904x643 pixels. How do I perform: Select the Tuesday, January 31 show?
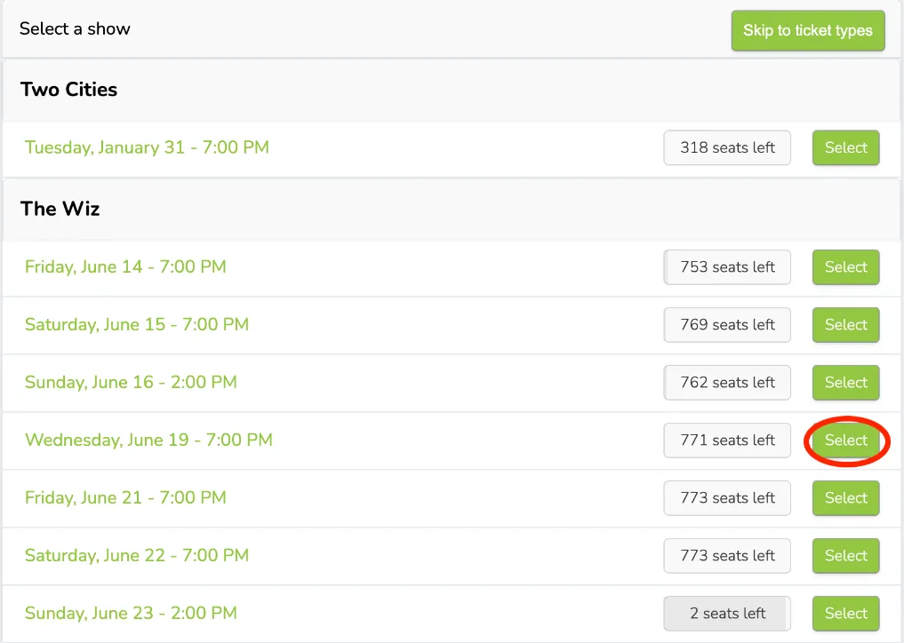tap(845, 147)
